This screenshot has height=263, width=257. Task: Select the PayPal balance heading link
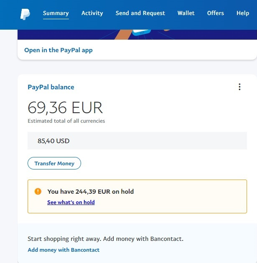click(x=51, y=87)
